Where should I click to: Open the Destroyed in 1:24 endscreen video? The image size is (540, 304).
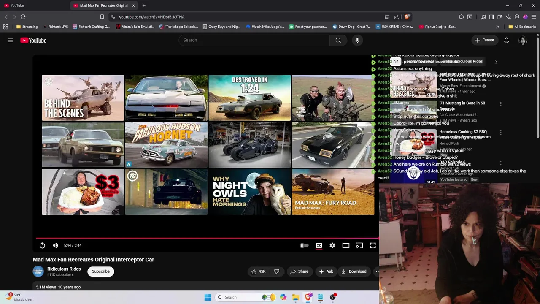(249, 98)
